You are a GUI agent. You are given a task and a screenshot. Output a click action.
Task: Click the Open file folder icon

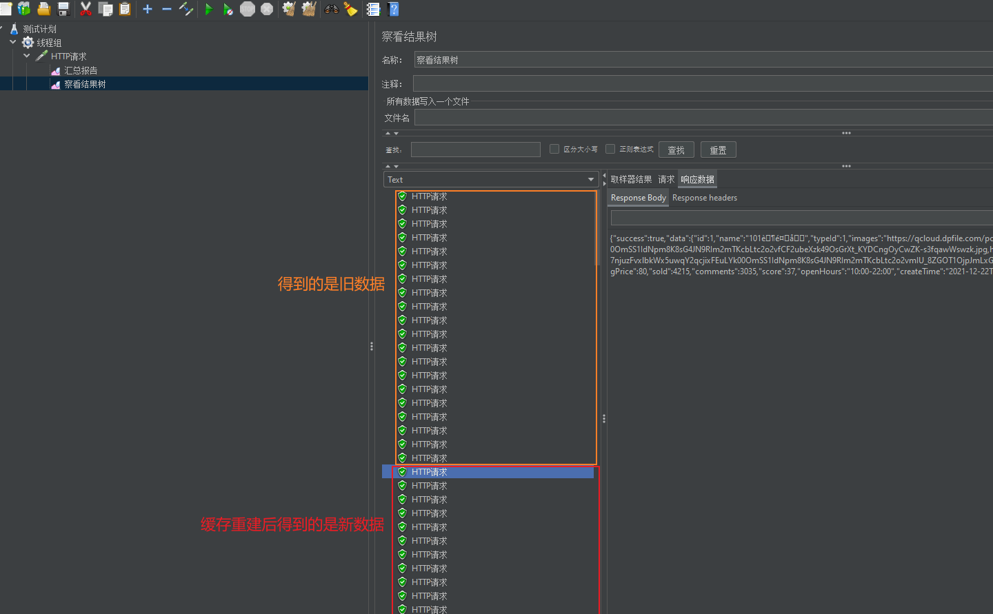click(x=44, y=9)
